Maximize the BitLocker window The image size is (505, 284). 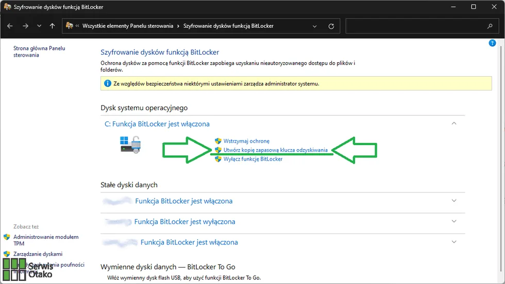[x=474, y=7]
